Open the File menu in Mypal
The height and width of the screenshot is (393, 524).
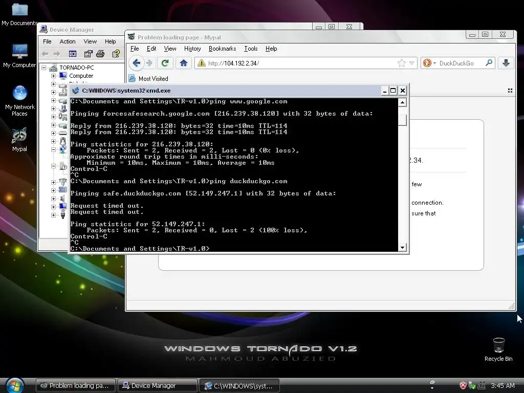135,49
